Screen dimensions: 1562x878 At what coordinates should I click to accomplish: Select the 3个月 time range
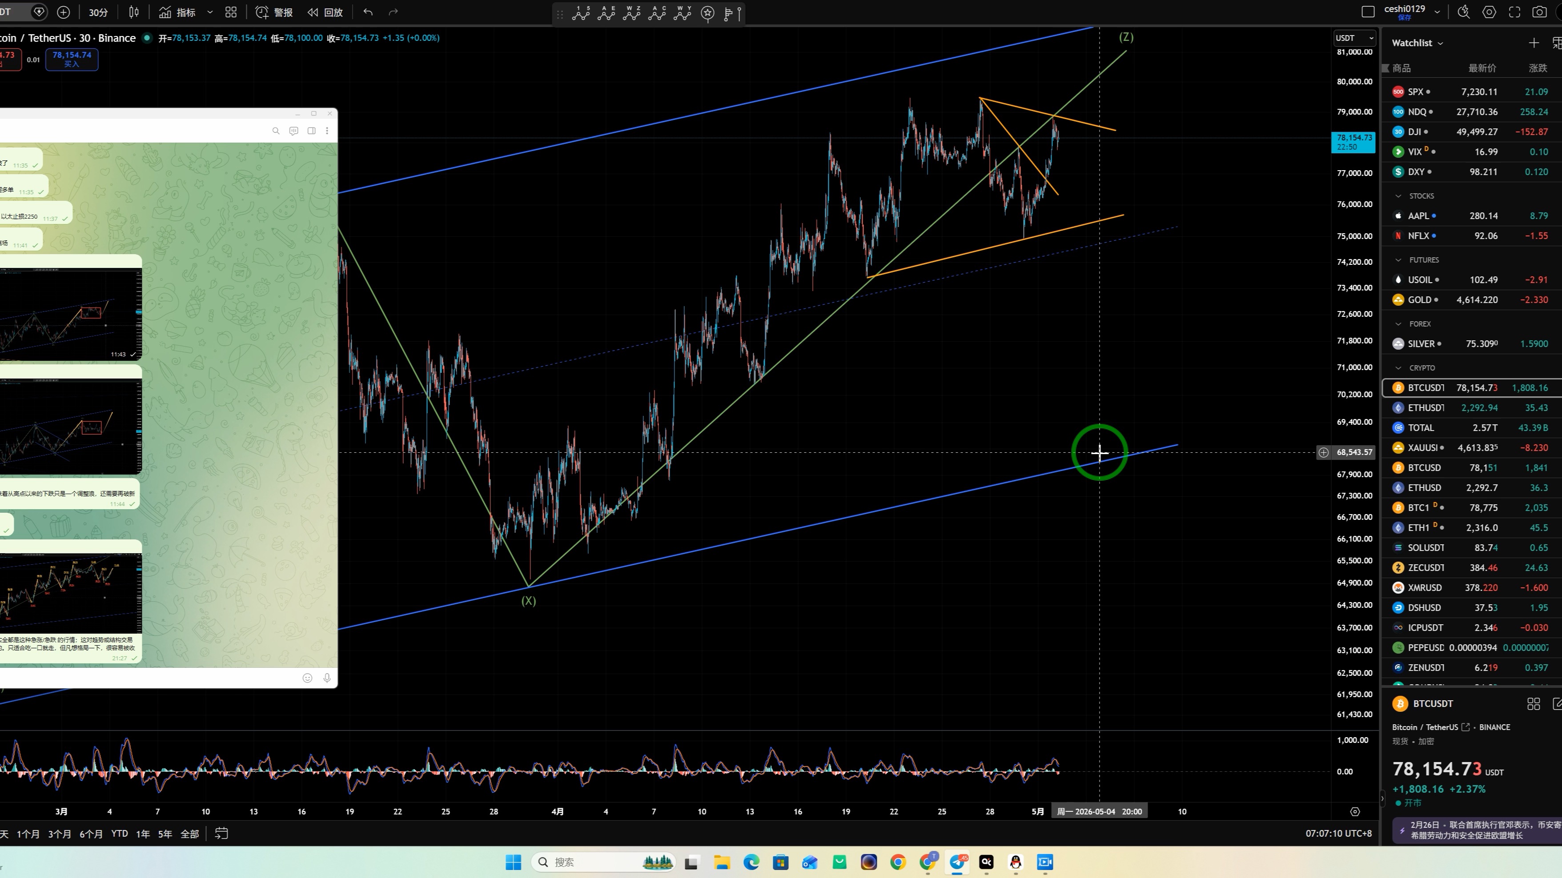pos(60,834)
